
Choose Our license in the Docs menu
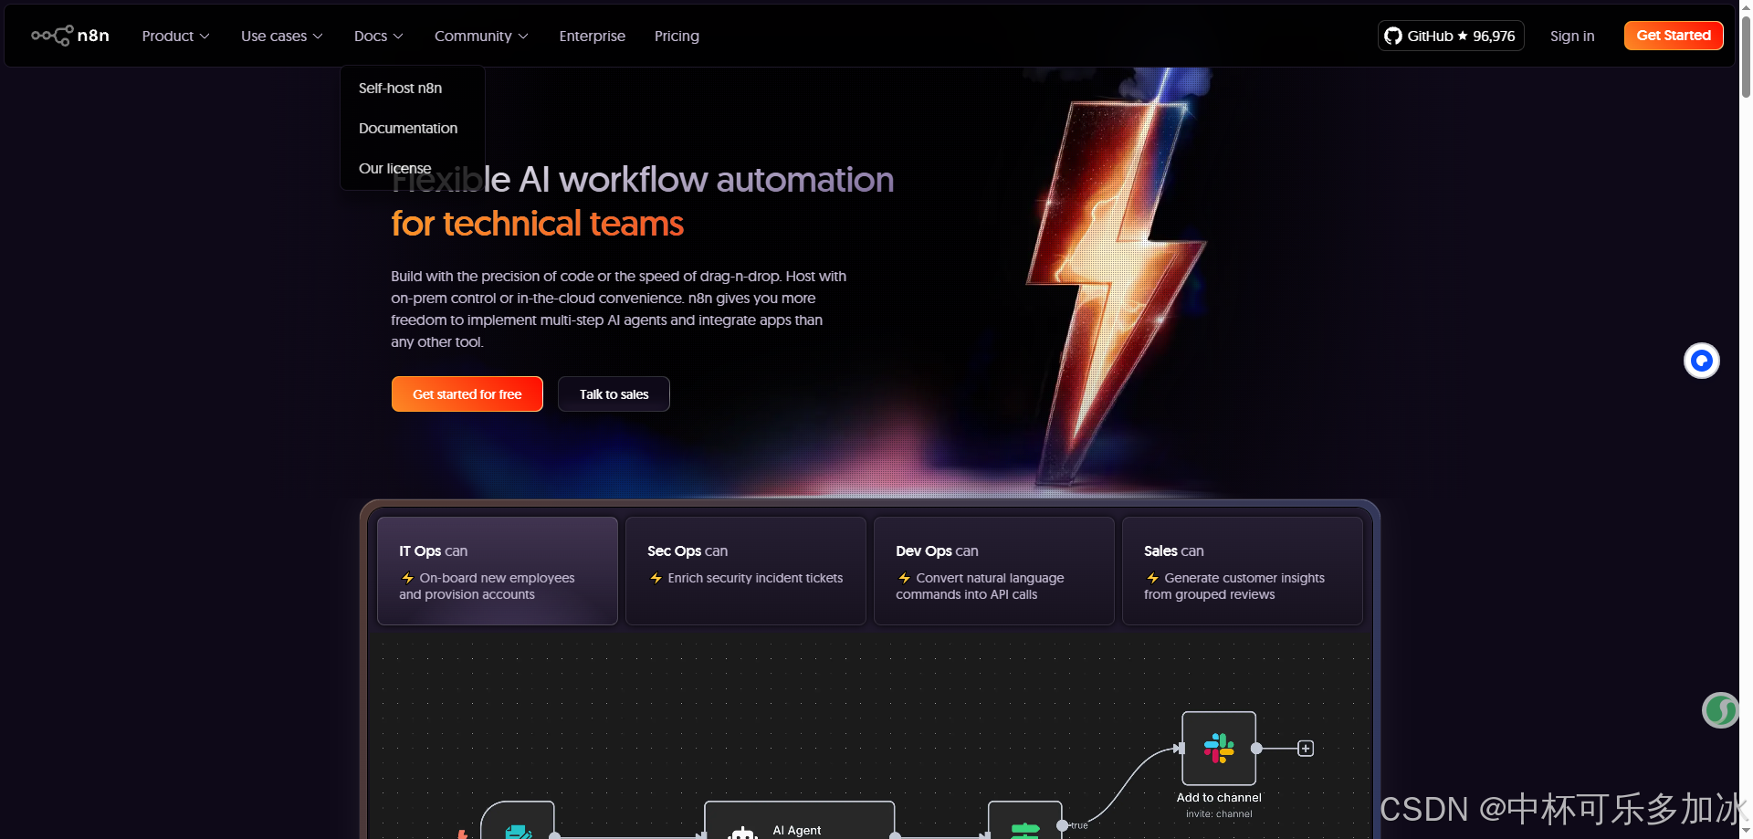tap(394, 168)
